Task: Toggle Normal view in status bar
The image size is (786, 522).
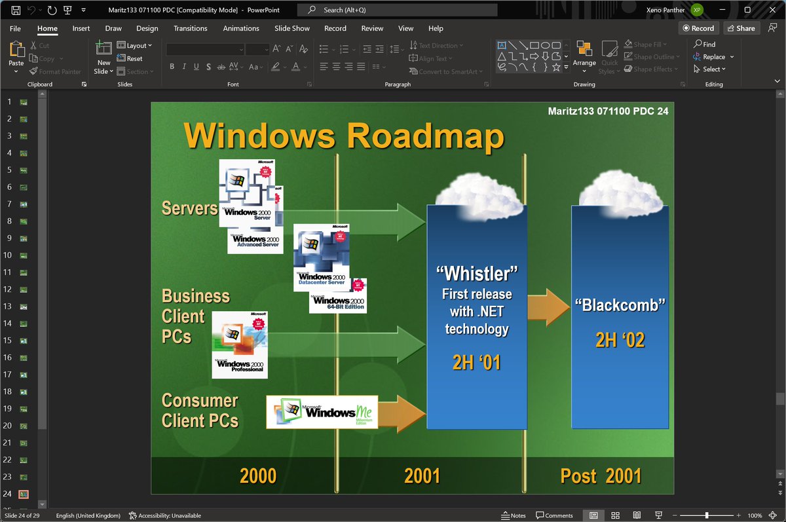Action: tap(593, 515)
